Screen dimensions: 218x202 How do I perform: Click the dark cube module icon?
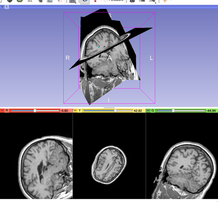(10, 1)
